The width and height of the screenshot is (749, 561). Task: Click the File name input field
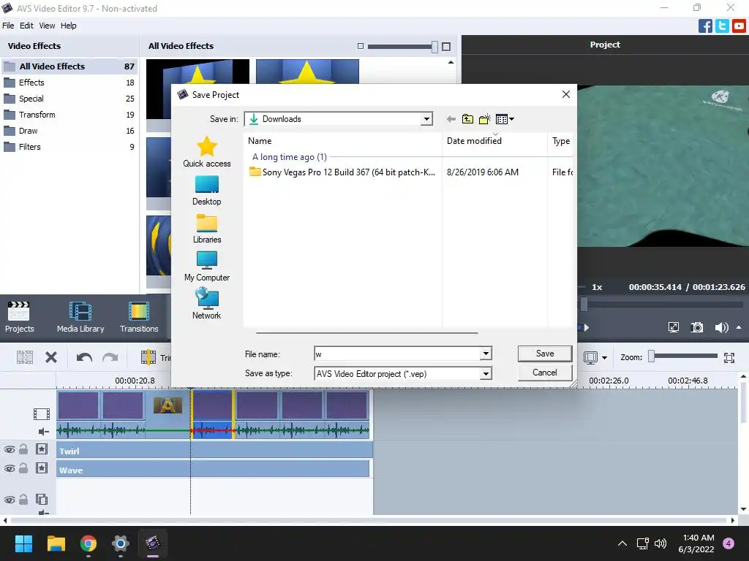point(397,354)
